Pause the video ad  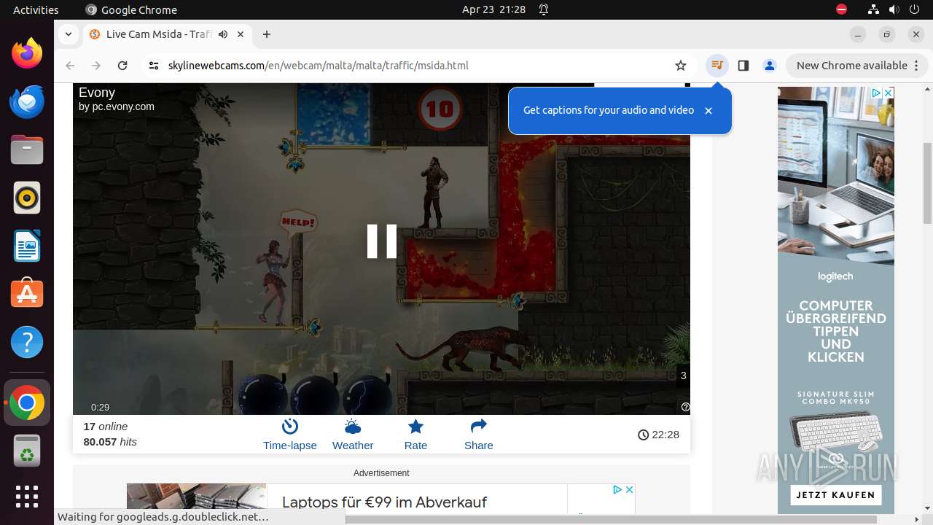point(381,241)
